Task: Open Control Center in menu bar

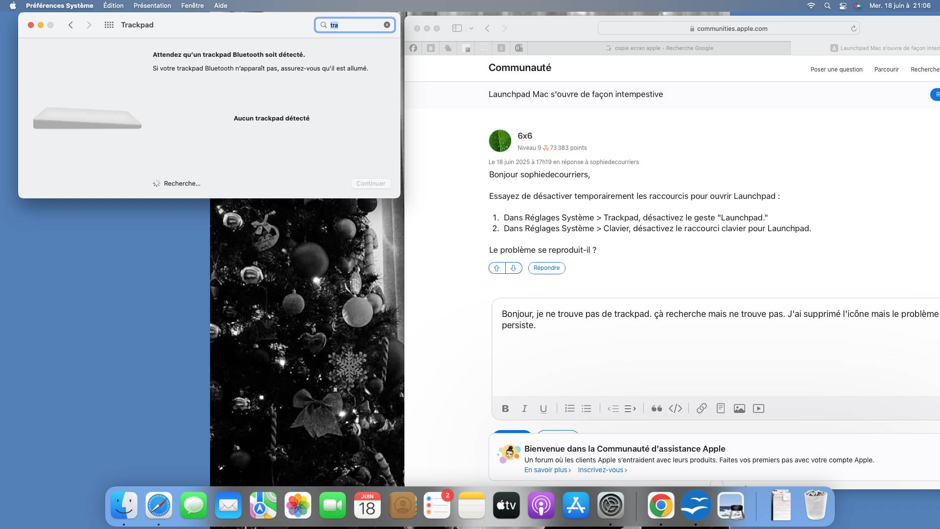Action: pos(843,6)
